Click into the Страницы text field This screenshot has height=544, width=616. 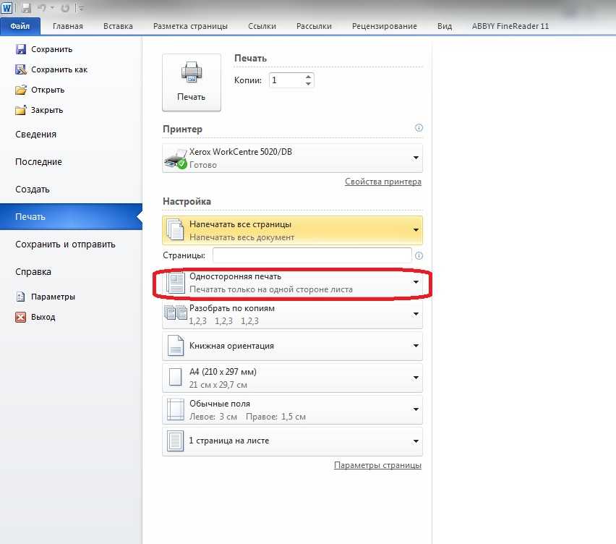point(312,255)
